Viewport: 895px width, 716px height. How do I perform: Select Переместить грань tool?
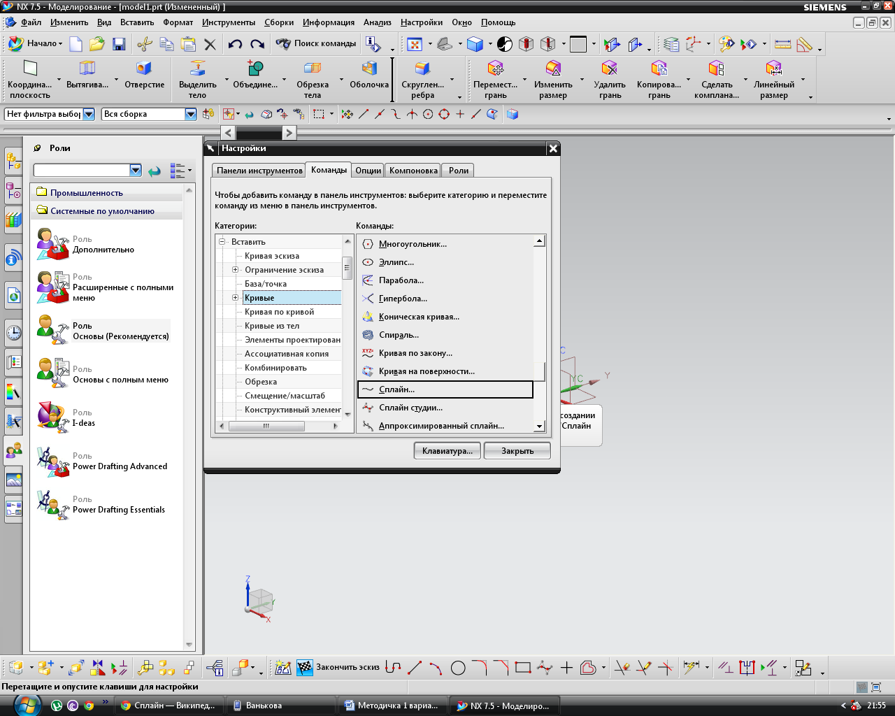click(x=496, y=79)
